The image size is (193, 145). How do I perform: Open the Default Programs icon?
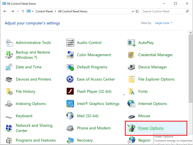point(70,67)
